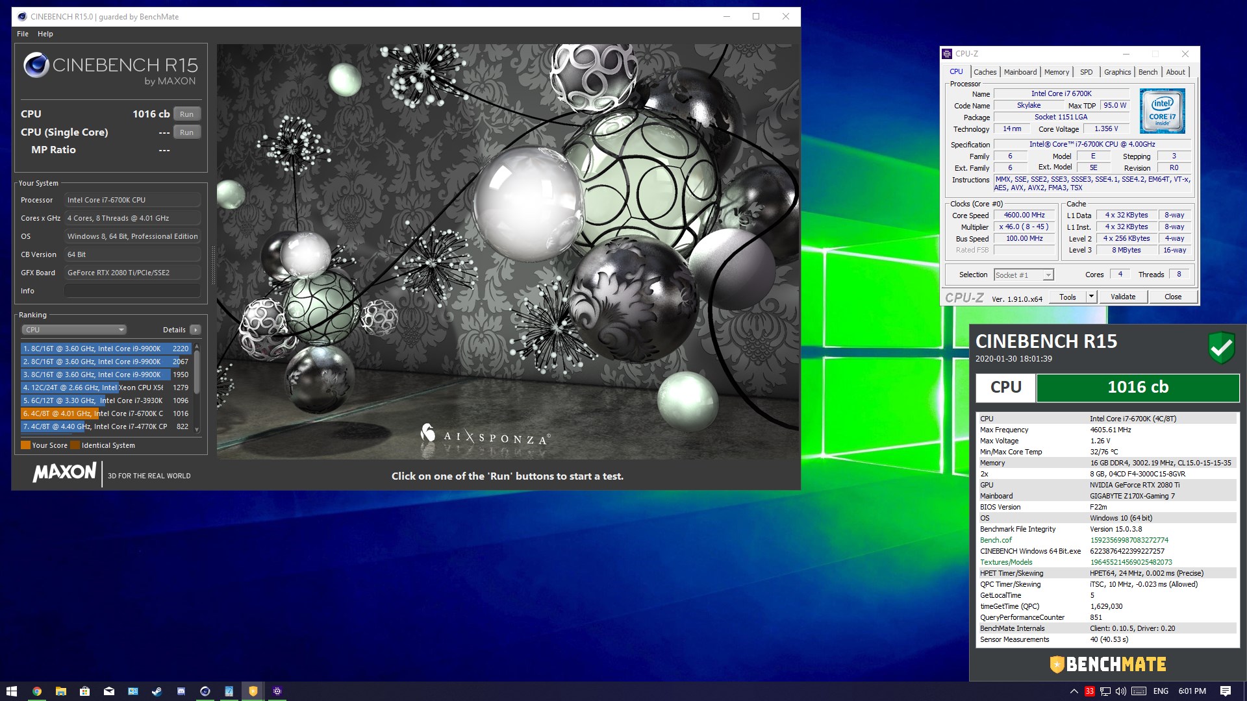Switch to Bench tab in CPU-Z
Screen dimensions: 1247x701
tap(1148, 72)
